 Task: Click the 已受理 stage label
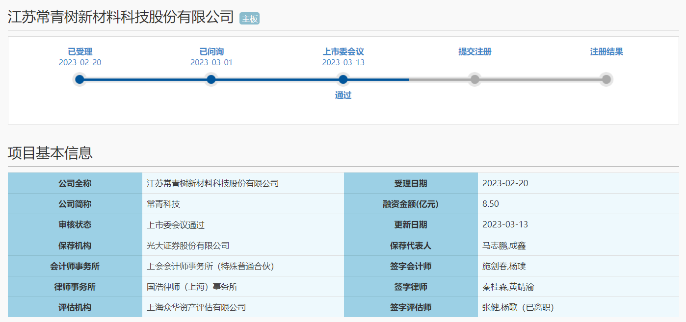80,51
